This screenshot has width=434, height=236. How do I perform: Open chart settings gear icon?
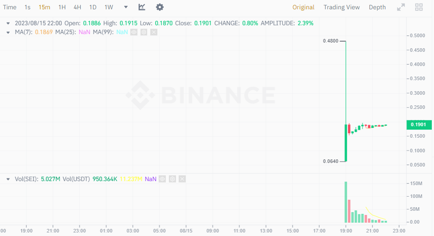pyautogui.click(x=160, y=7)
